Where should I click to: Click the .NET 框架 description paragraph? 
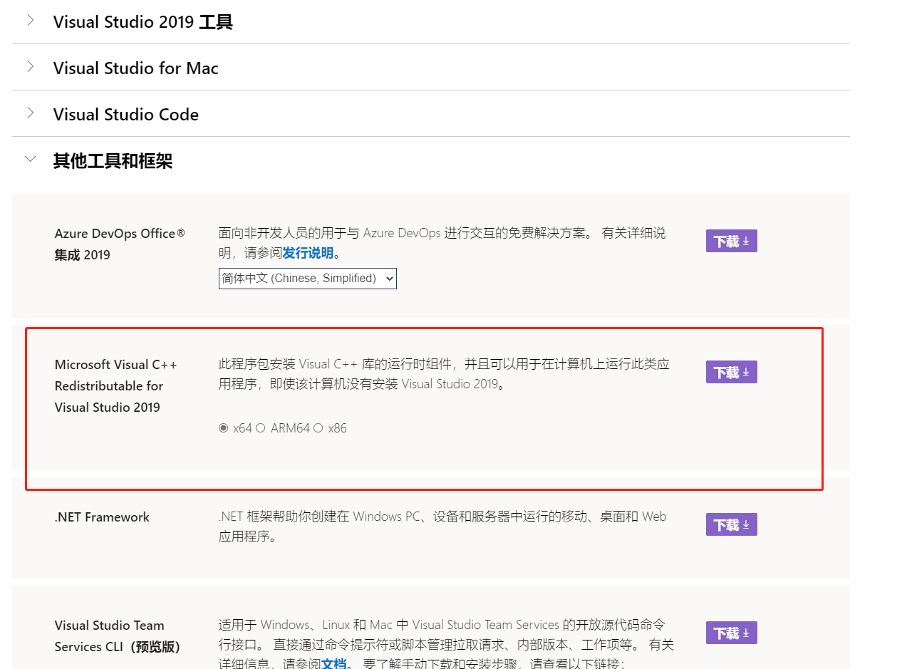[442, 527]
